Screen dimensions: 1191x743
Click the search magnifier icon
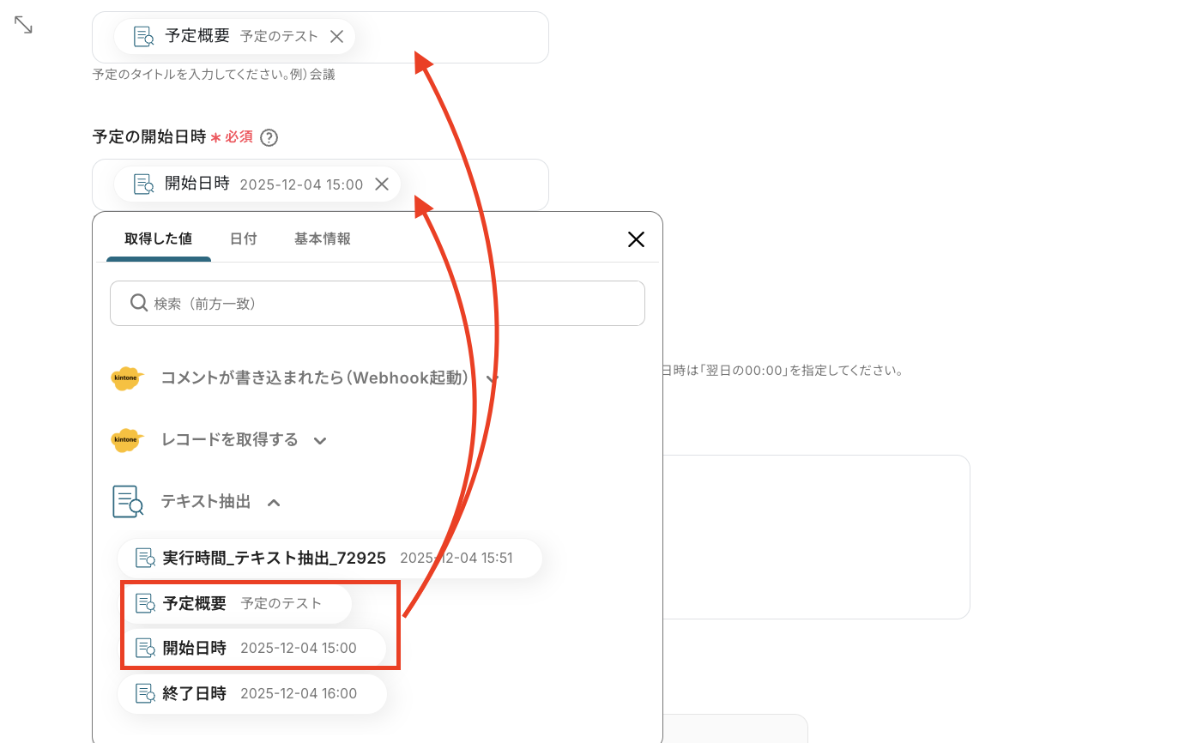pyautogui.click(x=139, y=303)
